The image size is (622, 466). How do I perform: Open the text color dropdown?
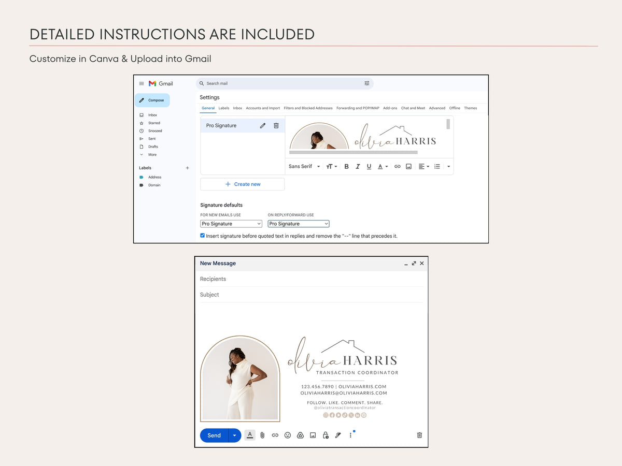[x=383, y=167]
